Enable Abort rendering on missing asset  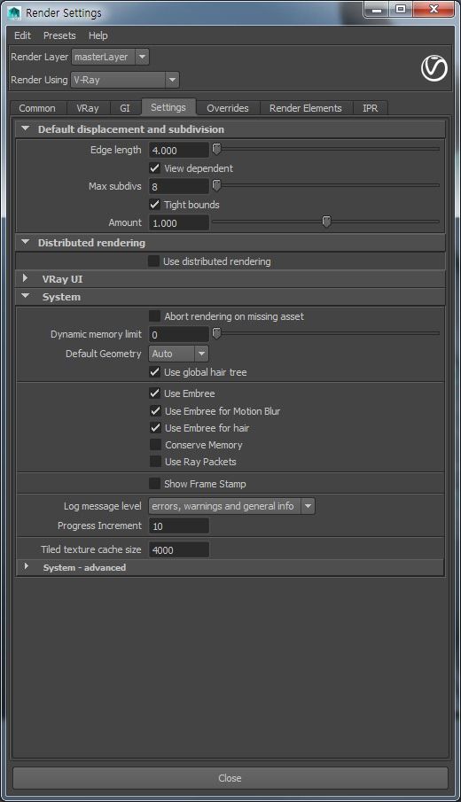[x=154, y=316]
